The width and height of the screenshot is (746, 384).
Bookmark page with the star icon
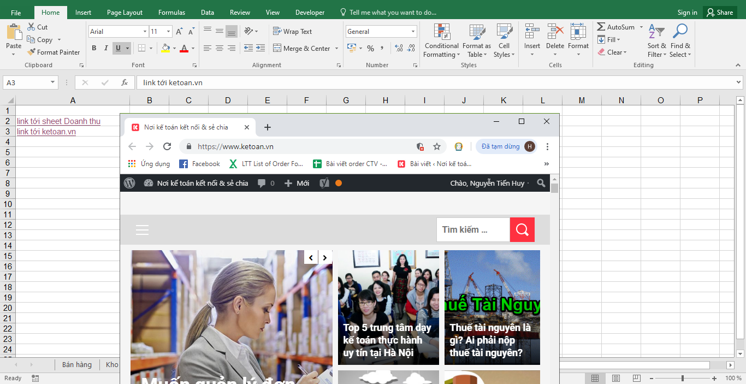pos(437,146)
